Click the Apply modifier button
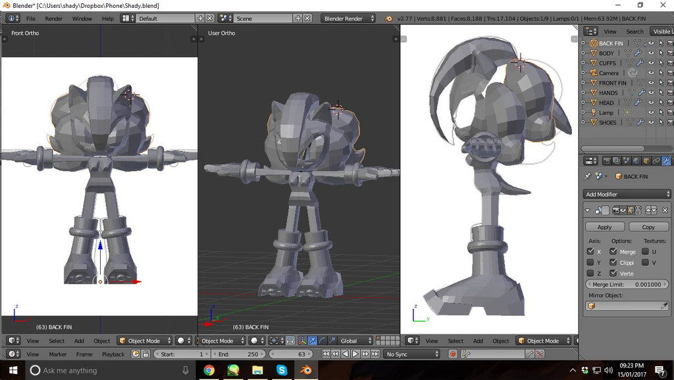Screen dimensions: 674x380 [x=605, y=227]
